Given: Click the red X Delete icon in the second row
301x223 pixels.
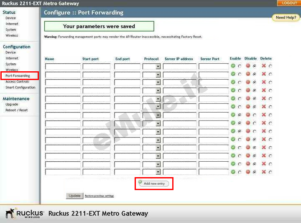Looking at the screenshot, I should [x=264, y=74].
